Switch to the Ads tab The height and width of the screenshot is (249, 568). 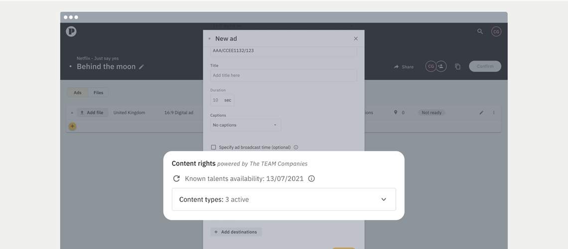point(78,93)
